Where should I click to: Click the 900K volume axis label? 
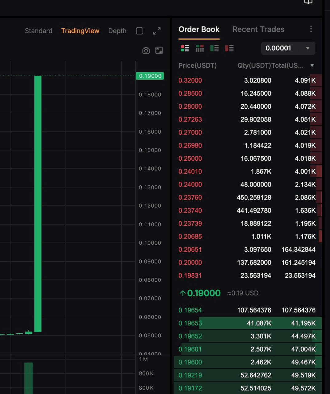146,373
